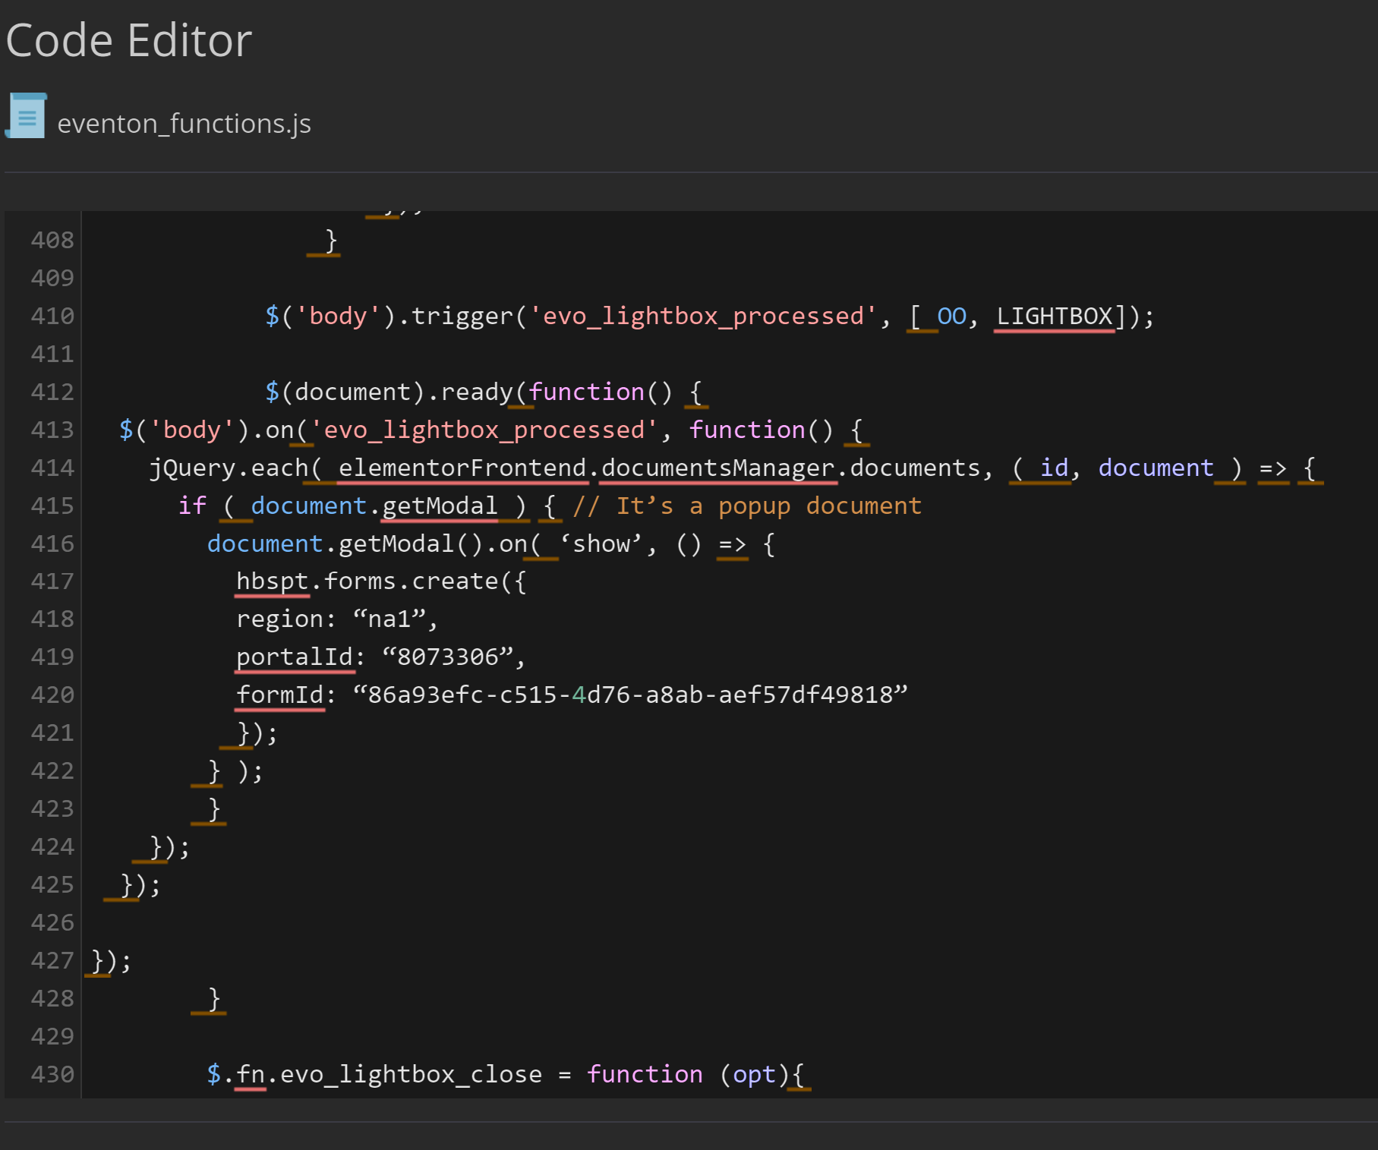Screen dimensions: 1378x1150
Task: Select line number 408 in gutter
Action: [x=52, y=240]
